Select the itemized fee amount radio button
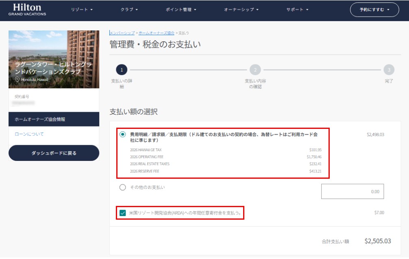The height and width of the screenshot is (259, 409). pos(123,135)
